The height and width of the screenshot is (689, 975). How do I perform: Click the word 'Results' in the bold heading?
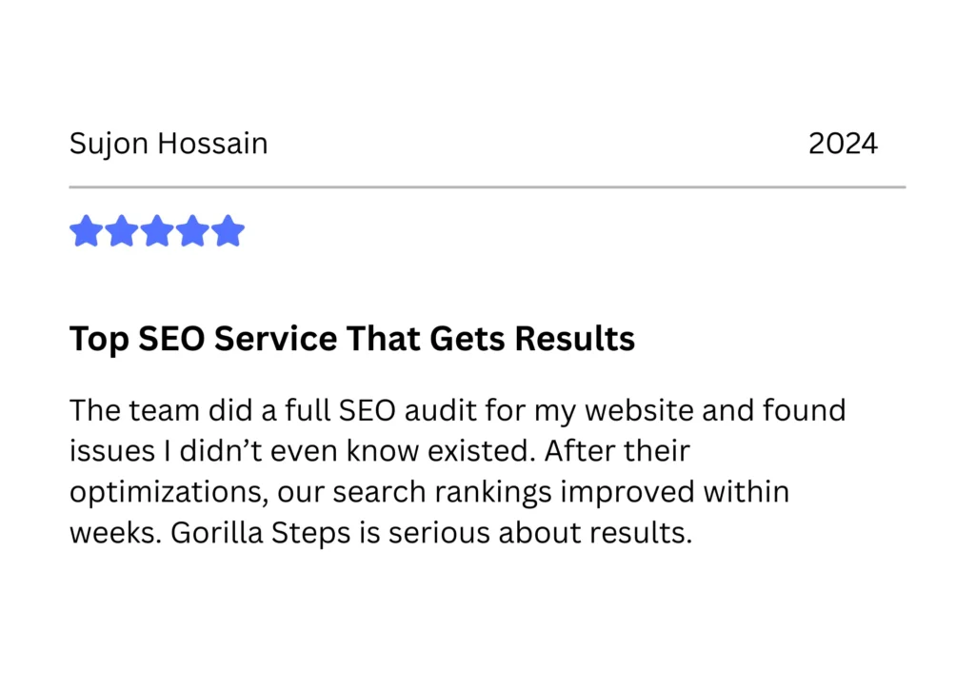tap(575, 339)
